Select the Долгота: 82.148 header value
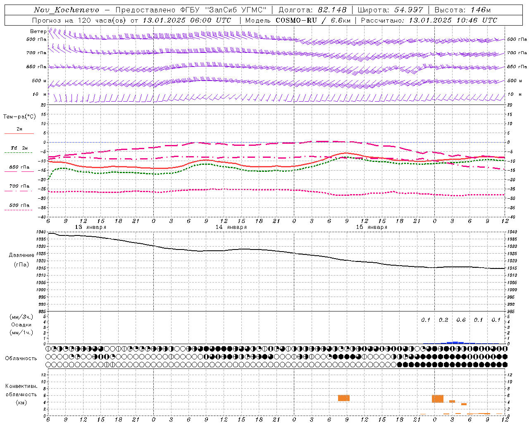 point(312,10)
